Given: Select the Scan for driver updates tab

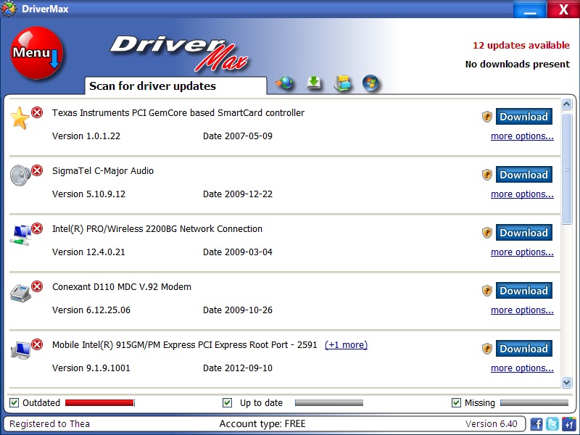Looking at the screenshot, I should [175, 86].
